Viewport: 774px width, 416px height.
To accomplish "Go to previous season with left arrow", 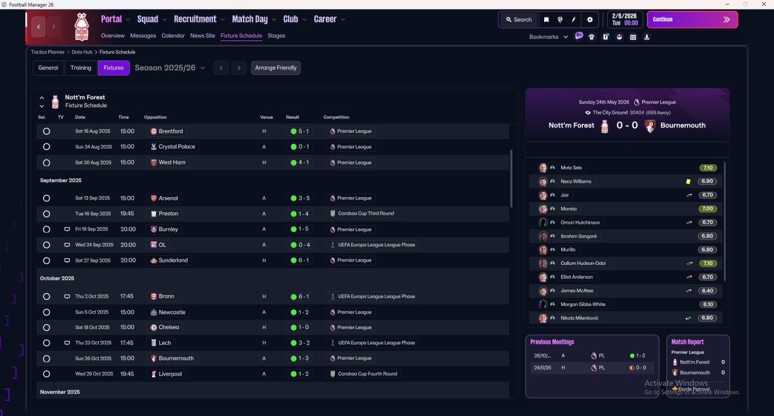I will (x=221, y=68).
